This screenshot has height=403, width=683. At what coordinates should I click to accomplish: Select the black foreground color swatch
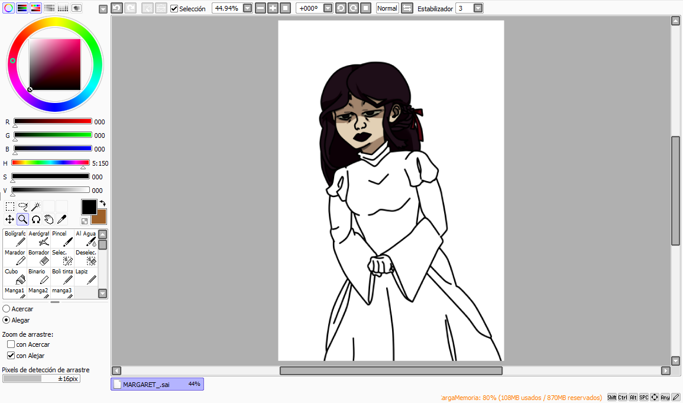[x=89, y=207]
